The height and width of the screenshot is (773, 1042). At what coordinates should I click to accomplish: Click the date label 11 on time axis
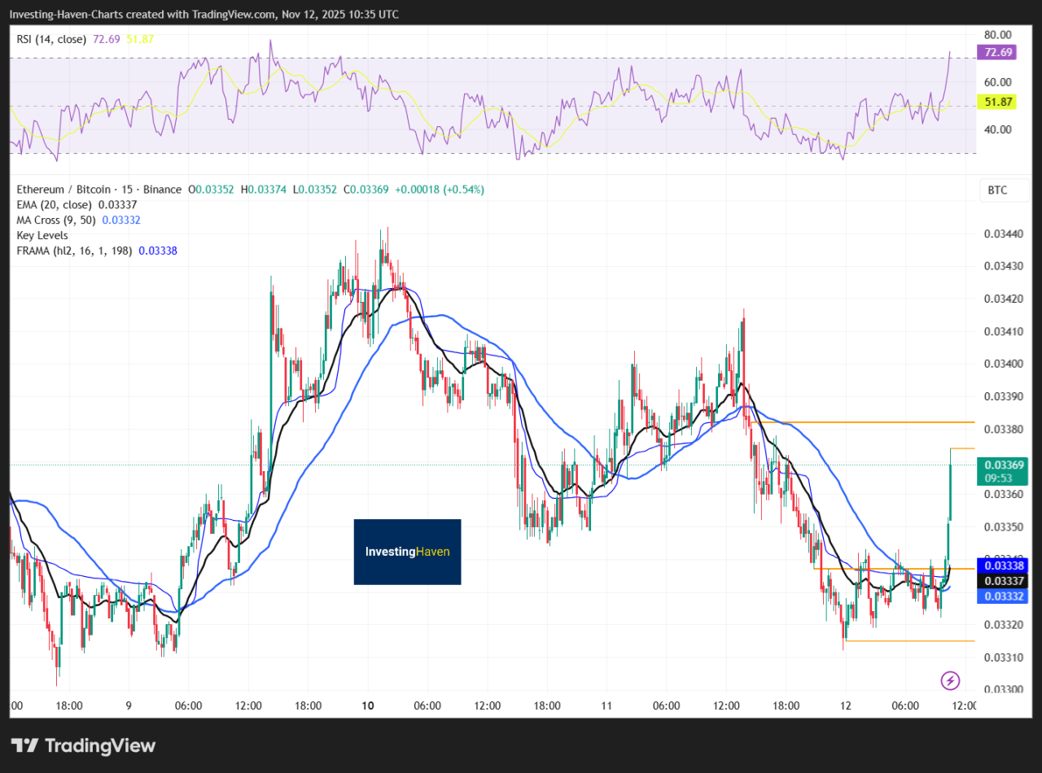pyautogui.click(x=606, y=705)
